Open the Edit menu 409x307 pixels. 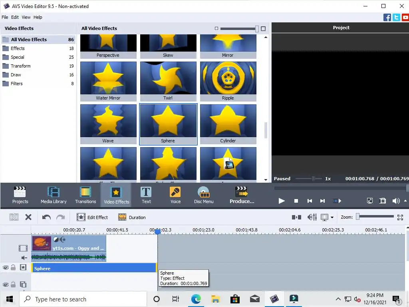coord(15,17)
